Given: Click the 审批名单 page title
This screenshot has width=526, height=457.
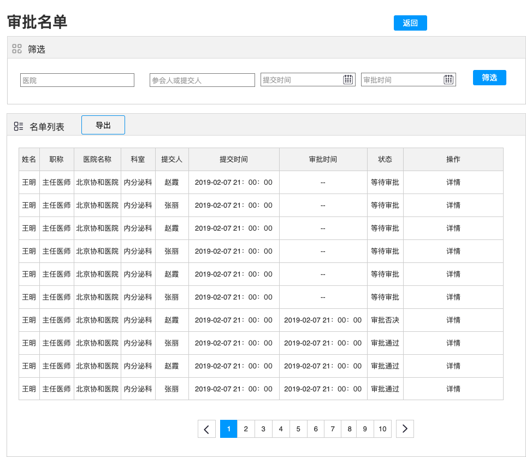Looking at the screenshot, I should tap(37, 22).
